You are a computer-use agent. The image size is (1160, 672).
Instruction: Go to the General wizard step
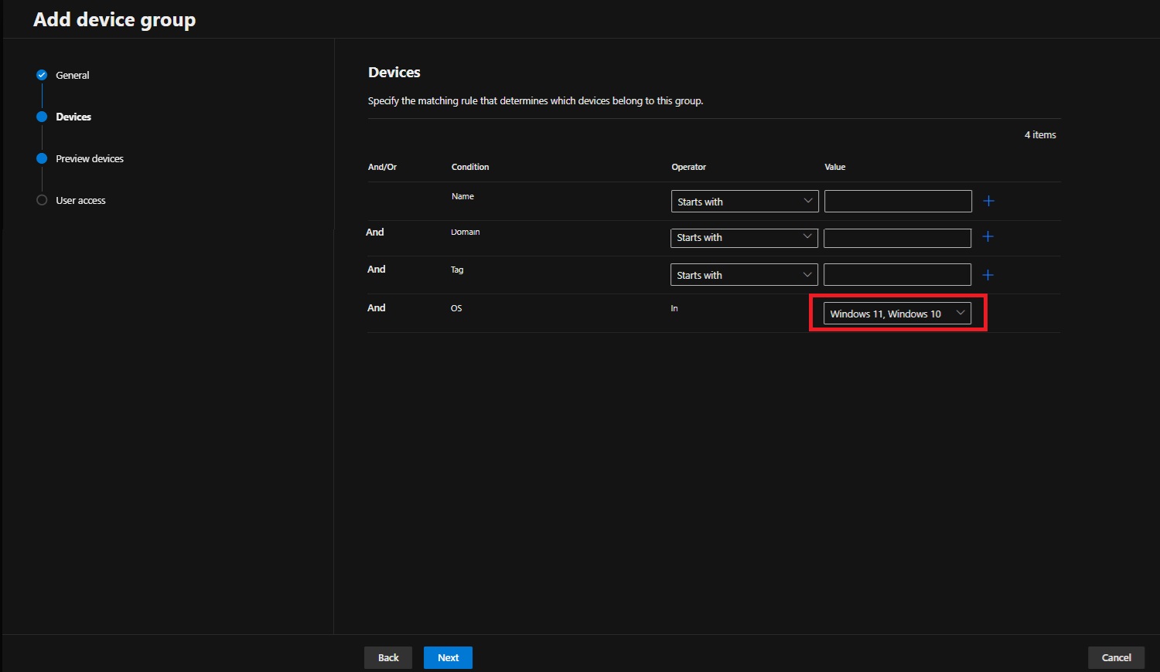73,75
